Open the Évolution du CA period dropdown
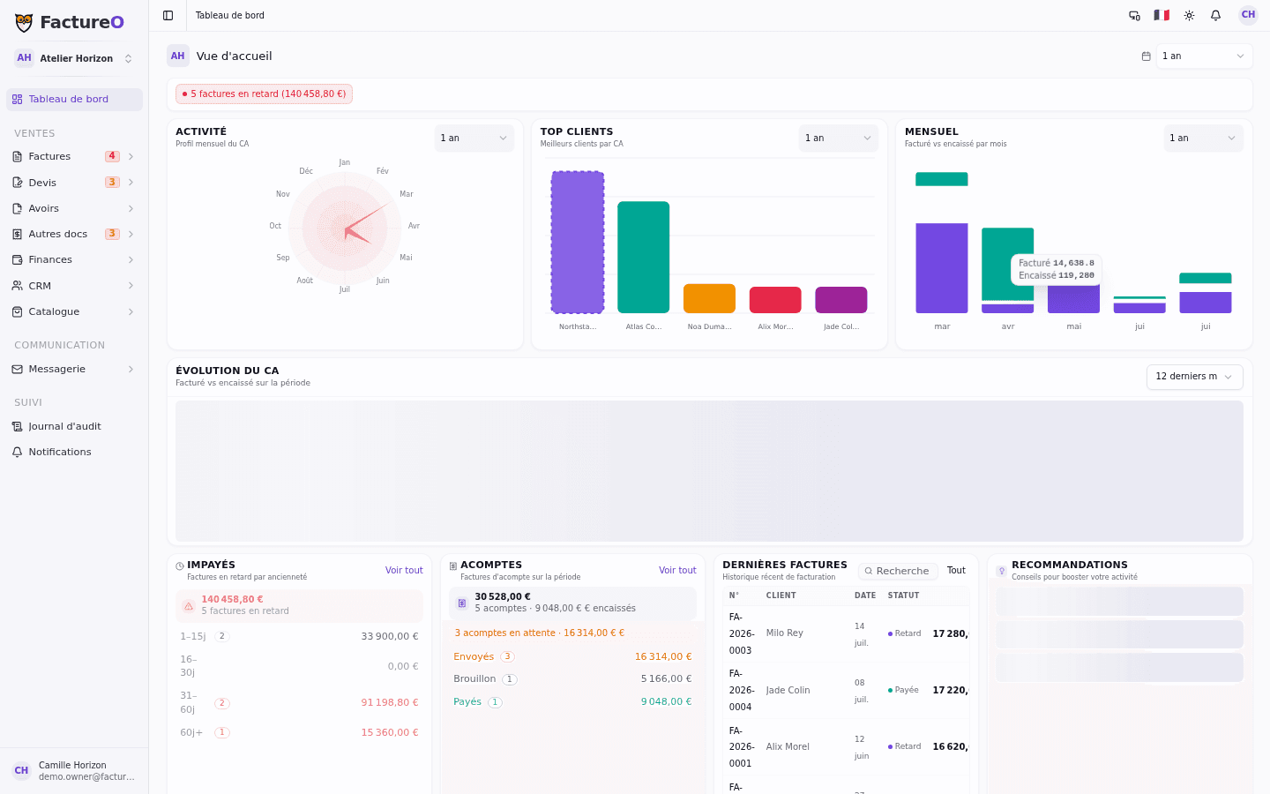Image resolution: width=1270 pixels, height=794 pixels. (x=1194, y=377)
